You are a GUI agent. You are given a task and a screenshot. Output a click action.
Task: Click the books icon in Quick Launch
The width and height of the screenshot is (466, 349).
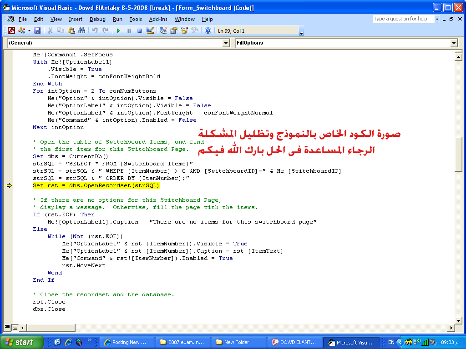click(79, 342)
